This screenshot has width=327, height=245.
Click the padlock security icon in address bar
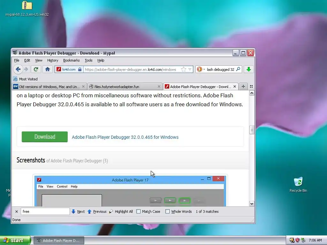click(x=80, y=69)
